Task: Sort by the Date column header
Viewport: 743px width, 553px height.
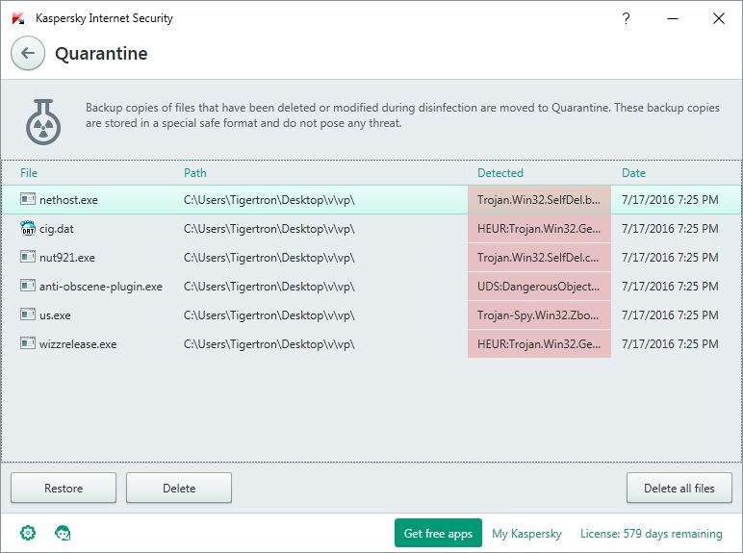Action: click(x=633, y=173)
